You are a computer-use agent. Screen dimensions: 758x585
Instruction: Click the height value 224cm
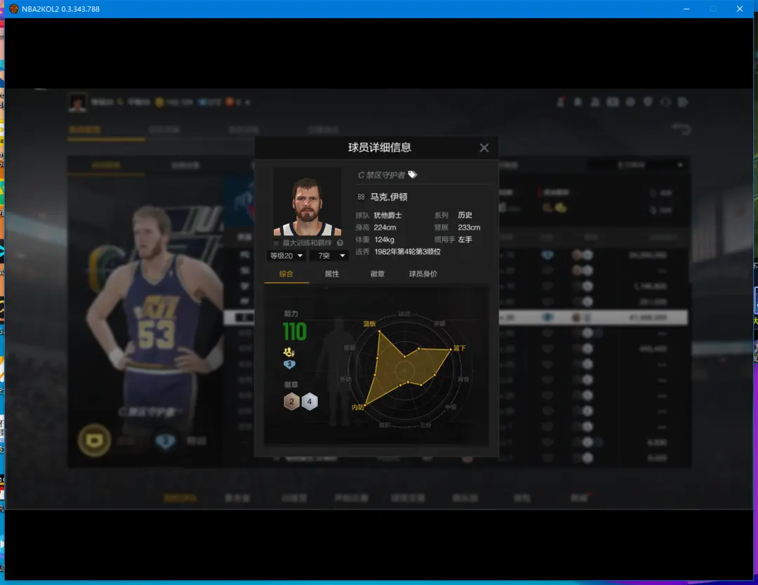coord(385,228)
